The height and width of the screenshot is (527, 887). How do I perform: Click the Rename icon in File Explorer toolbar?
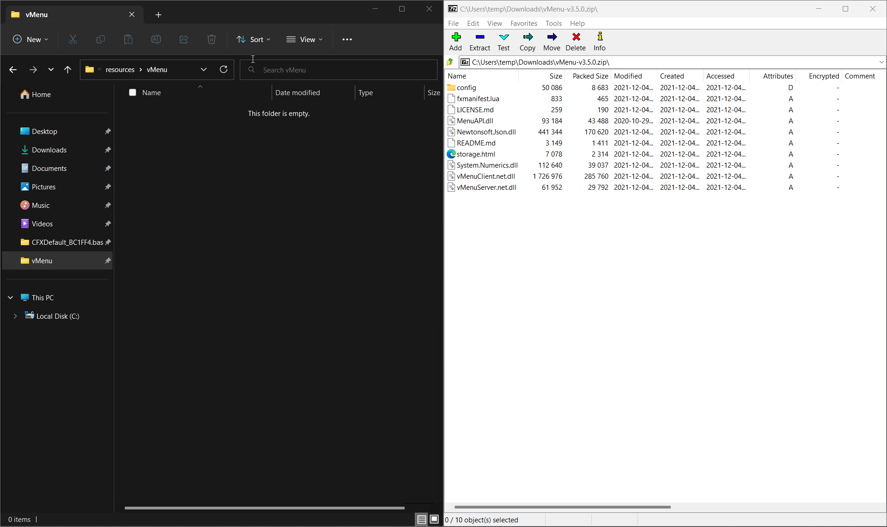(x=156, y=39)
